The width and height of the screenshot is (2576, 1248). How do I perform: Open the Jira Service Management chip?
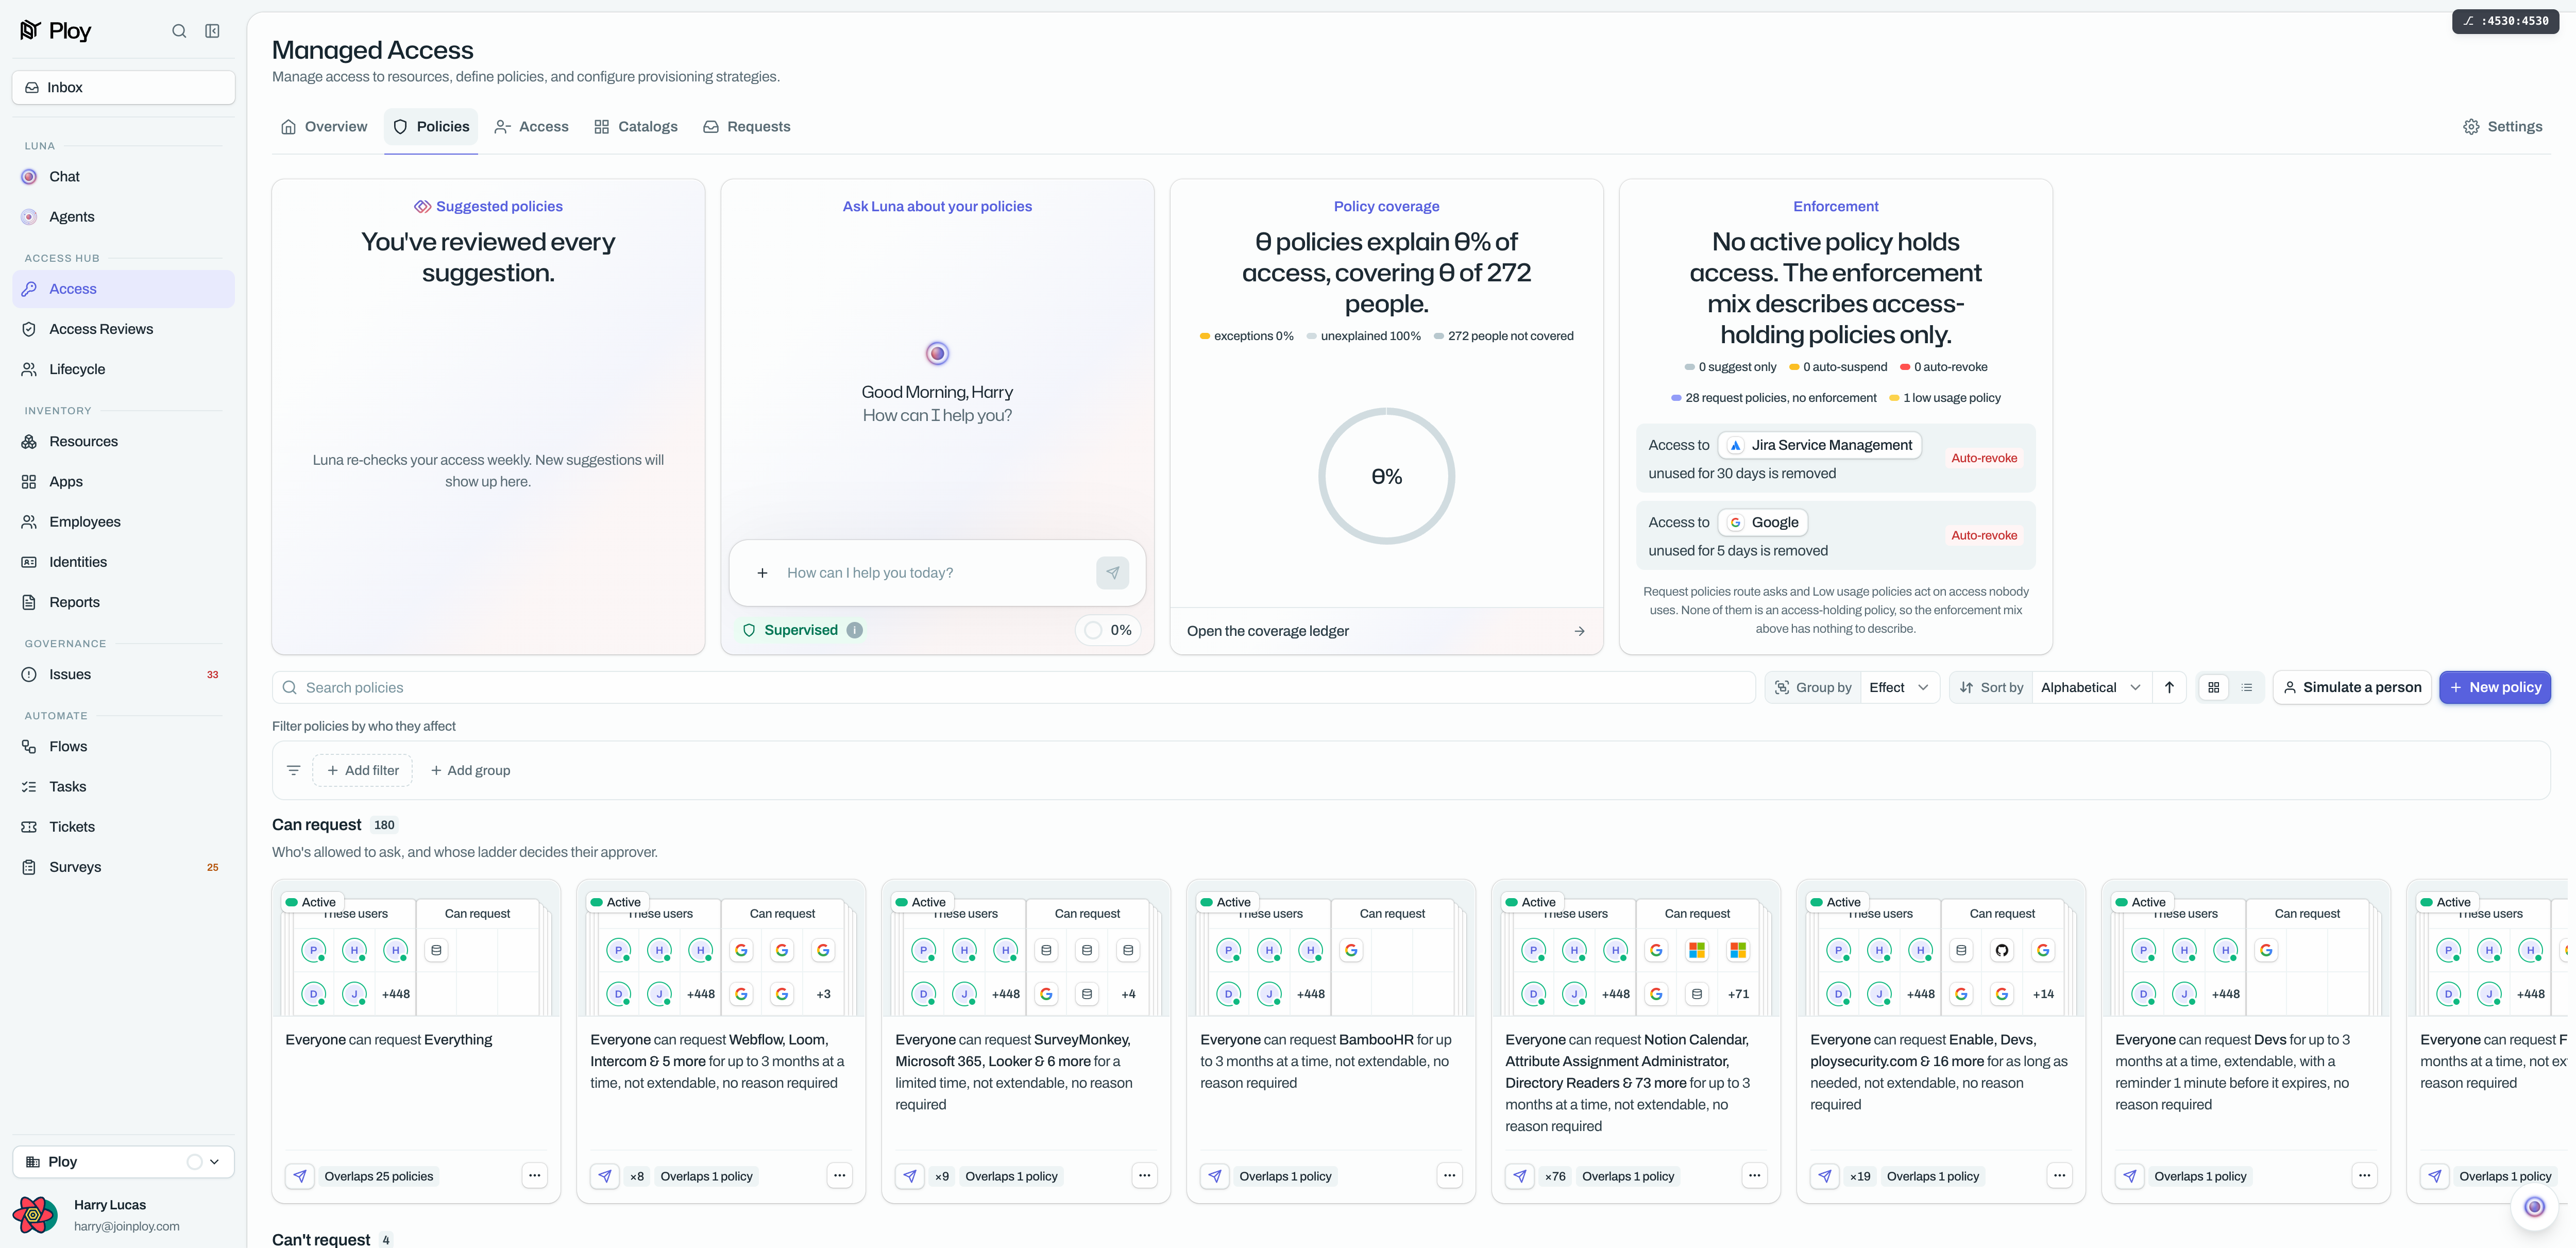1820,445
